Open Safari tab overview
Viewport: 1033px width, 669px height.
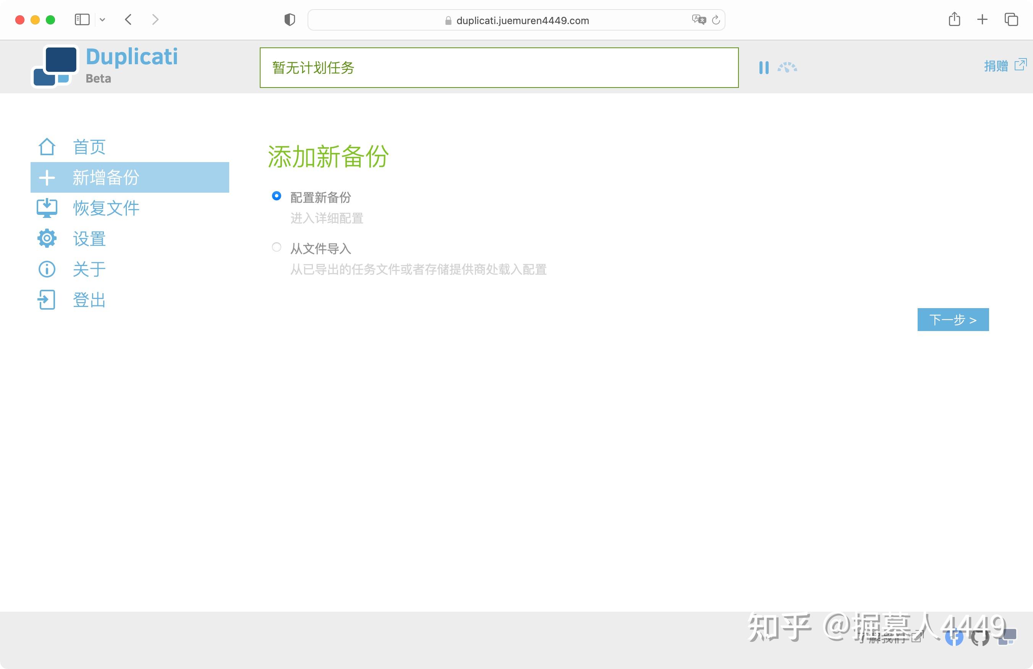pos(1011,19)
